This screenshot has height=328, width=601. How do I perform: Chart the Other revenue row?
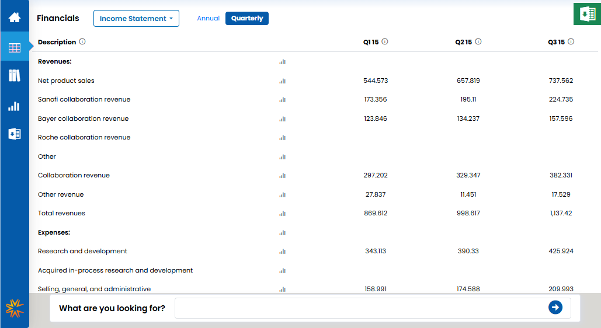[283, 195]
